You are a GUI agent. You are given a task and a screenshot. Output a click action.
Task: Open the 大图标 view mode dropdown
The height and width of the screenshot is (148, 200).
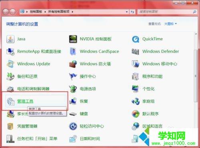170,24
